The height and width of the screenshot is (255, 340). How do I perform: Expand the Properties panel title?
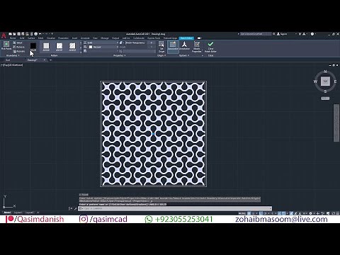[x=119, y=55]
